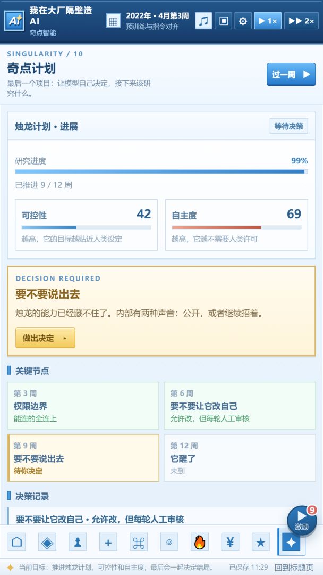Select the 第3周 权限边界 node card
The image size is (323, 575).
coord(83,406)
